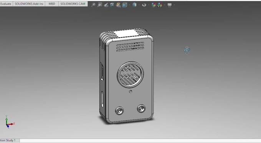Screen dimensions: 261x143
Task: Expand the View Settings dropdown arrow
Action: pyautogui.click(x=174, y=5)
